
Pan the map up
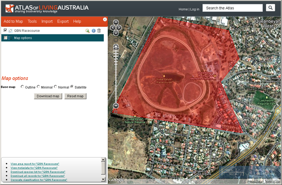[x=116, y=23]
